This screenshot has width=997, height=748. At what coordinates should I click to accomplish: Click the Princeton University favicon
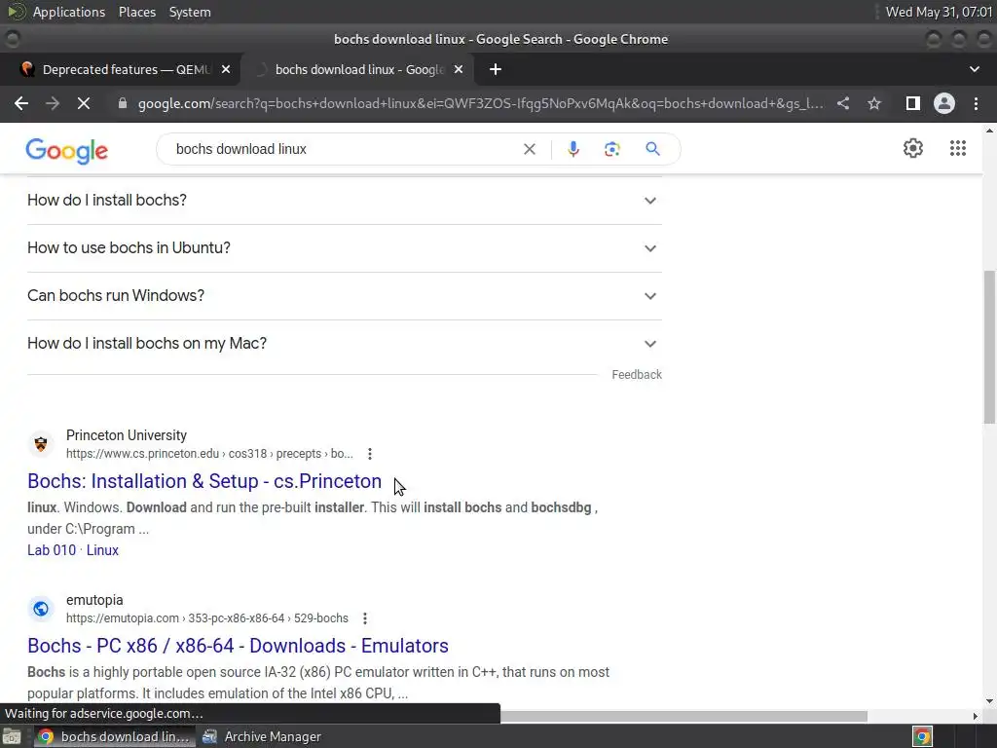[41, 444]
